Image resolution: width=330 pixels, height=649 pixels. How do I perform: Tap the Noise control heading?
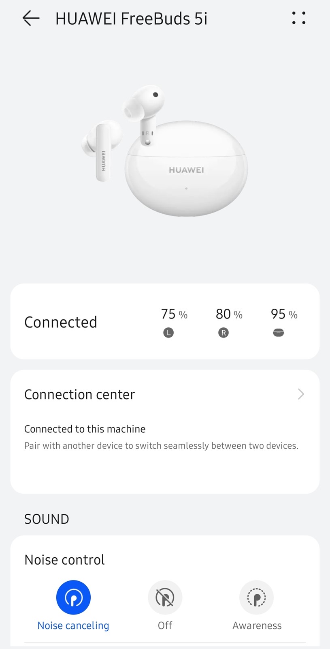coord(65,560)
